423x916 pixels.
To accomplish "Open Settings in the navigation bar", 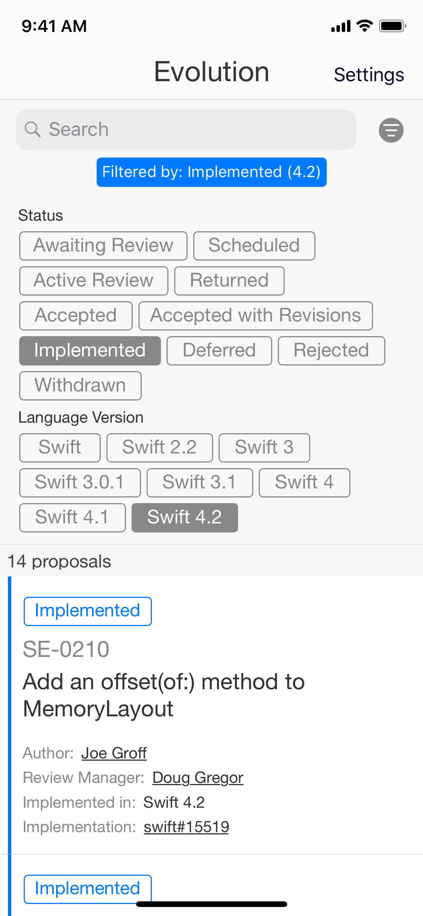I will pyautogui.click(x=369, y=74).
